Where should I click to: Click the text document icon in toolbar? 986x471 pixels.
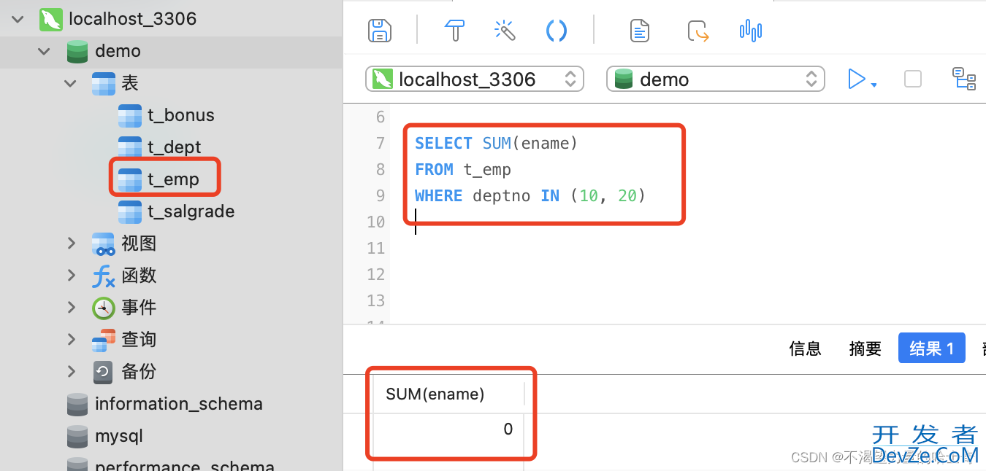click(x=640, y=31)
